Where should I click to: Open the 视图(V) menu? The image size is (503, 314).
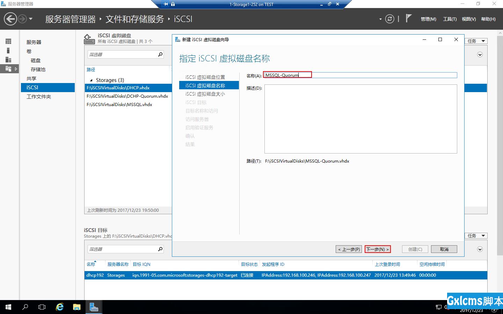tap(468, 19)
